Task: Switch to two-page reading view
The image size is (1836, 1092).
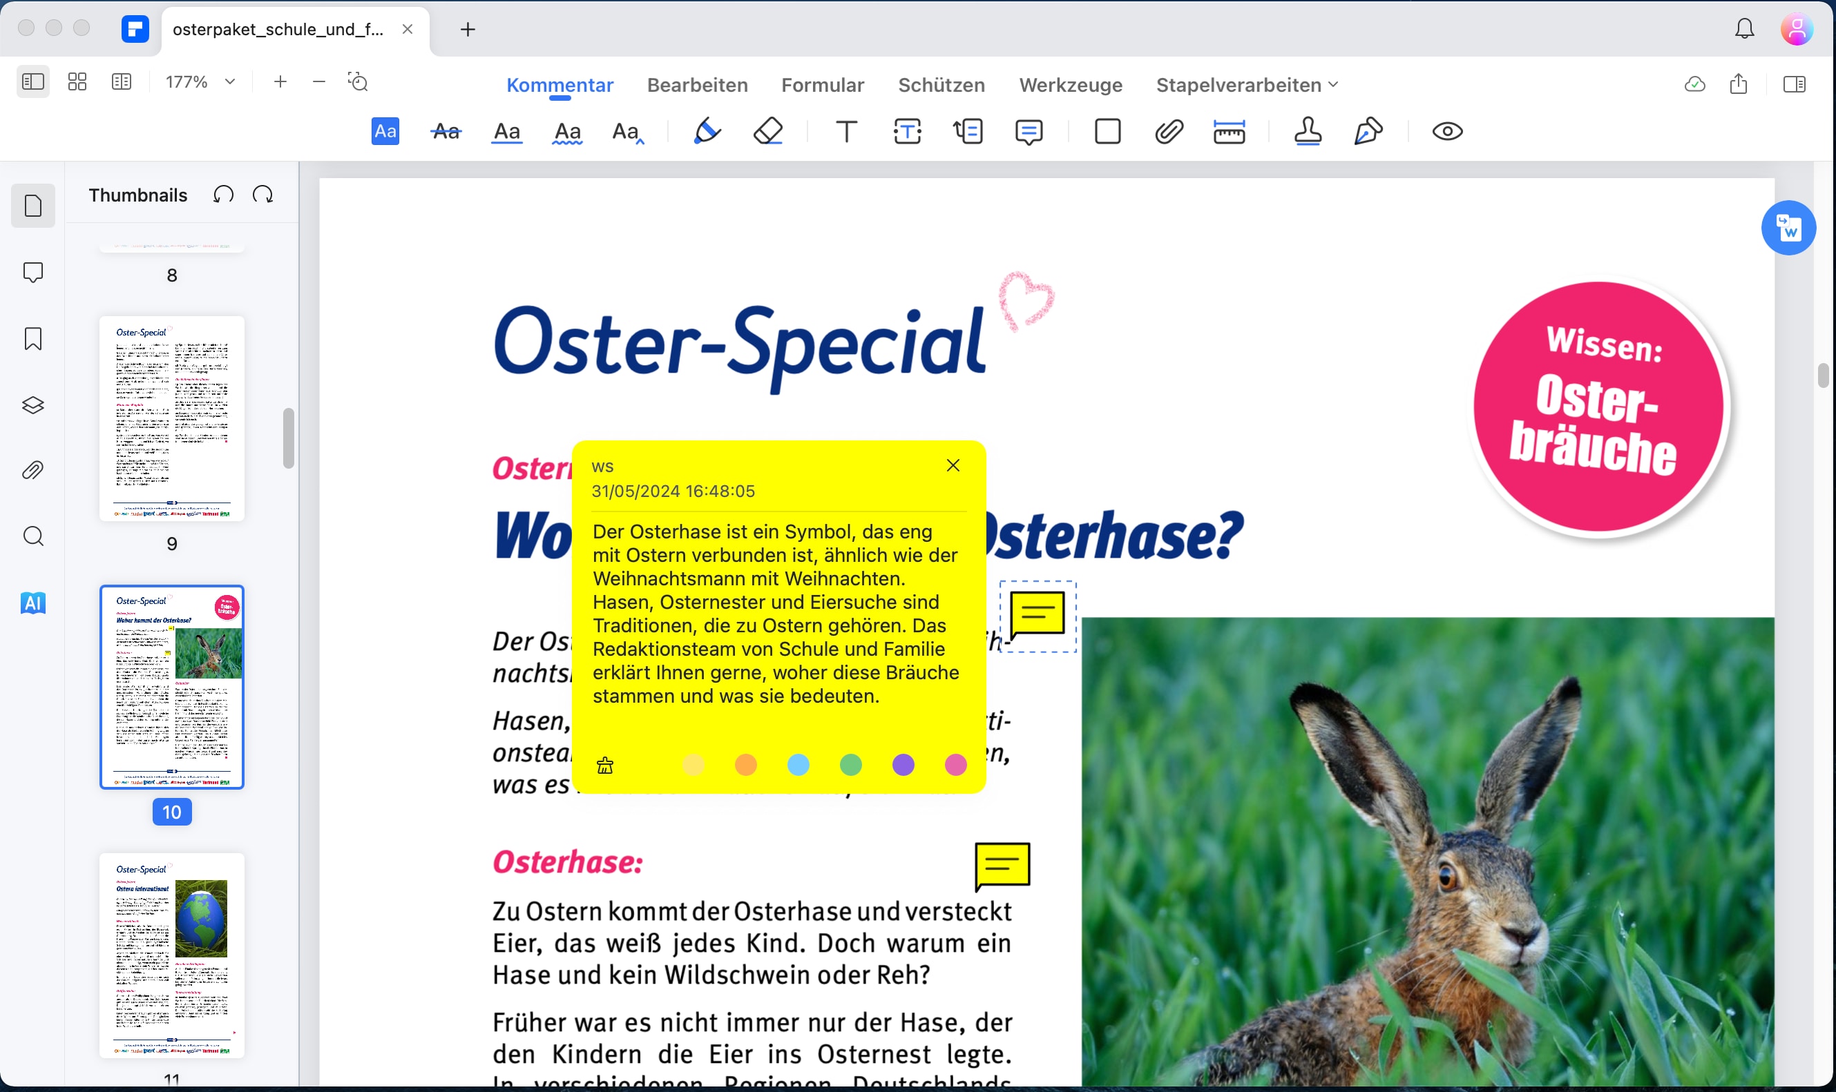Action: click(122, 81)
